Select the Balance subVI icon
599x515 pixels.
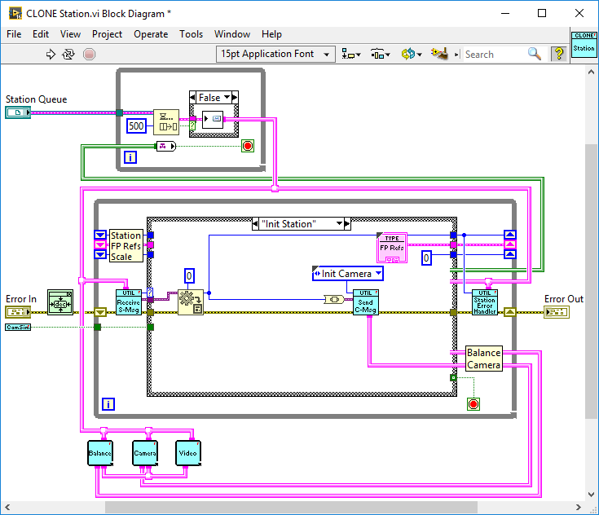point(99,453)
